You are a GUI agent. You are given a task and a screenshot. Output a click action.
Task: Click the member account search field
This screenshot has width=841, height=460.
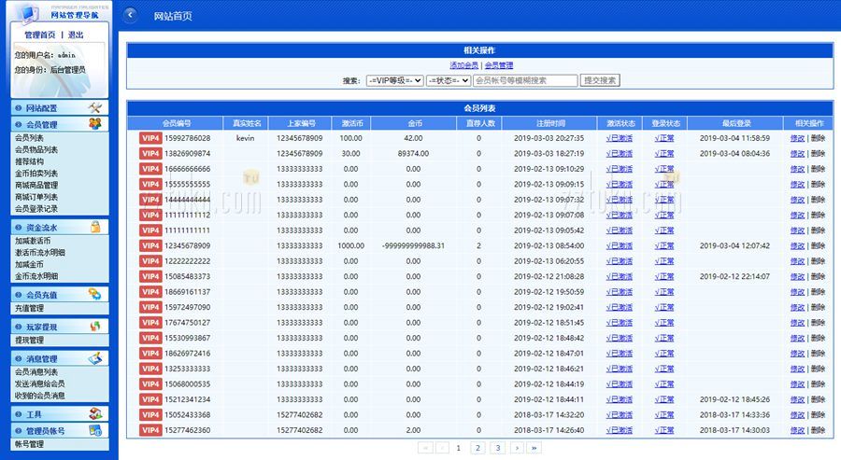[524, 80]
